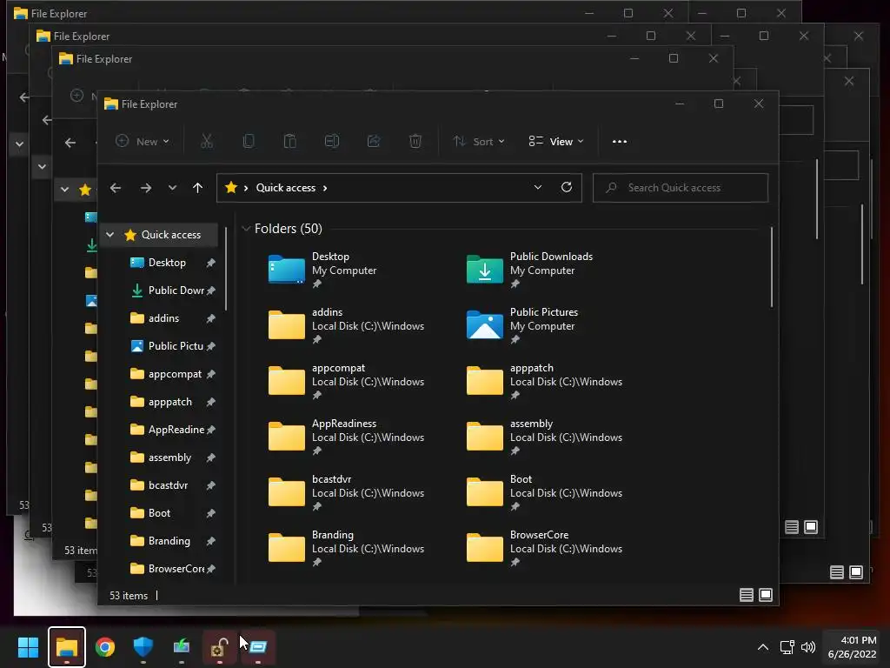Open the New dropdown menu
This screenshot has height=668, width=890.
point(142,142)
